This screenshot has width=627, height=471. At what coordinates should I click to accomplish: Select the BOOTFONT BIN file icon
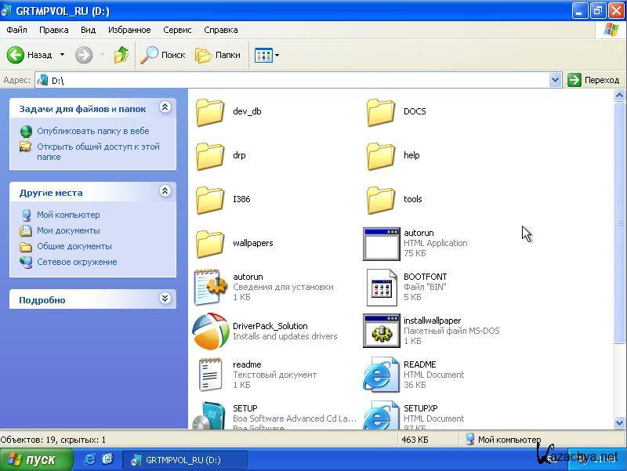coord(381,287)
